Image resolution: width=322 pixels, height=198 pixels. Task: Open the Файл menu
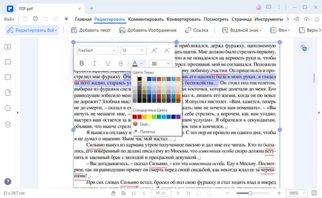[x=9, y=19]
